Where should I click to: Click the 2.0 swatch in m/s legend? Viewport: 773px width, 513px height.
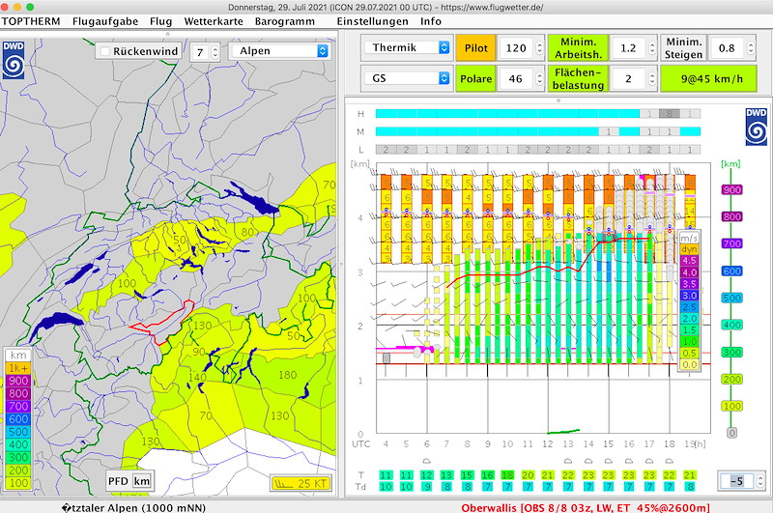[689, 319]
